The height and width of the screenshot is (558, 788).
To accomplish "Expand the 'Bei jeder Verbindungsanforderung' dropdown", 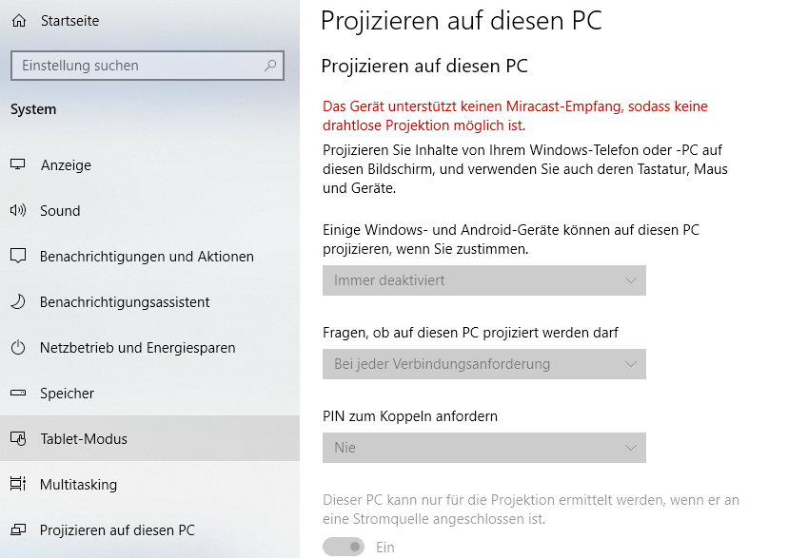I will [x=484, y=364].
